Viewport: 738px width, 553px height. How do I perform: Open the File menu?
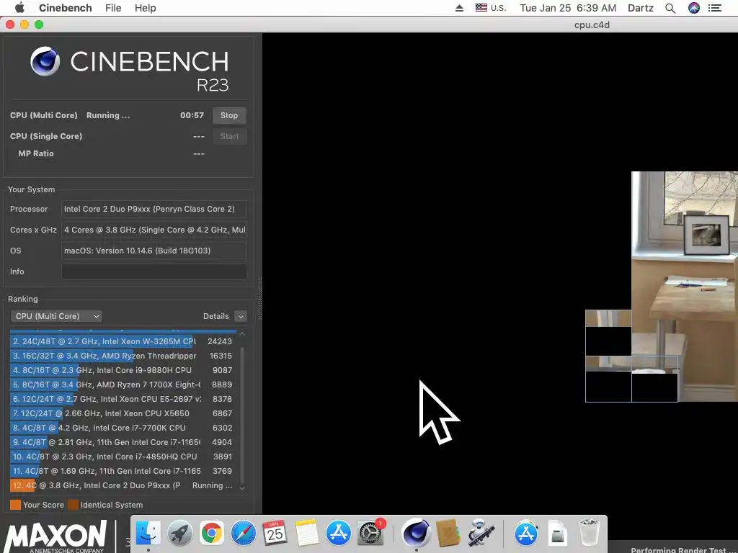[x=113, y=8]
